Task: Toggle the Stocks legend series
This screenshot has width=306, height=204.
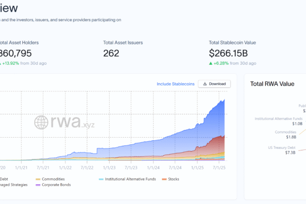Action: (x=172, y=179)
